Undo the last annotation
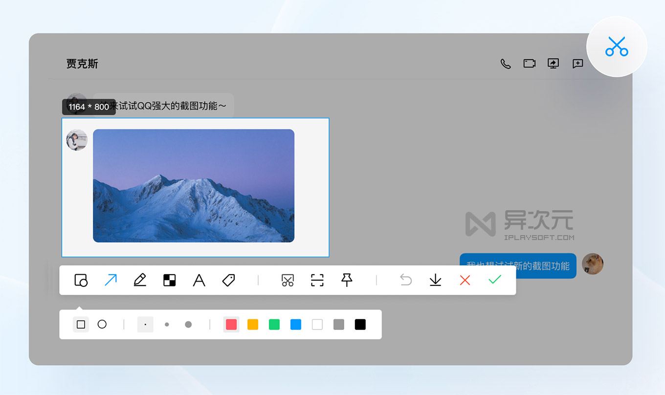Screen dimensions: 665x395 coord(406,280)
